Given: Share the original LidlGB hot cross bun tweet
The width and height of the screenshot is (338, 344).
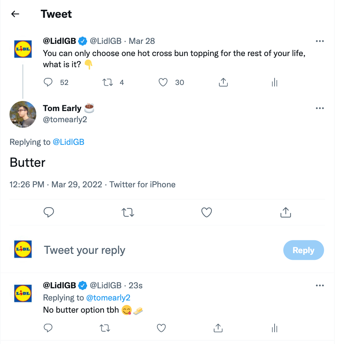Looking at the screenshot, I should pyautogui.click(x=223, y=82).
